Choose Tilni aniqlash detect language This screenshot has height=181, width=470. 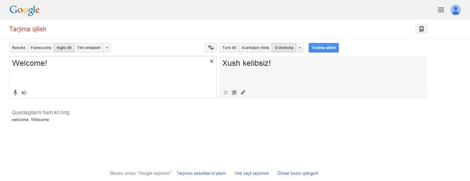coord(89,48)
